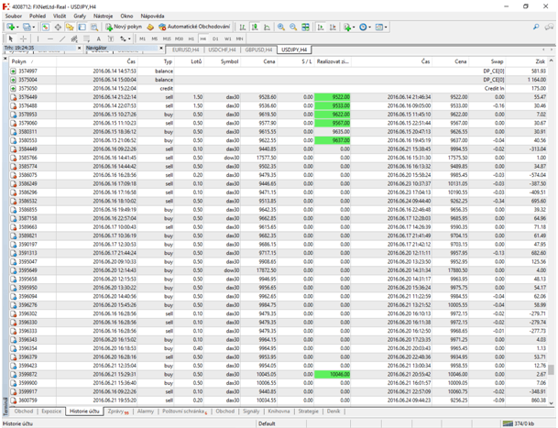Viewport: 558px width, 428px height.
Task: Click the Nový pokyn new order button
Action: click(x=124, y=27)
